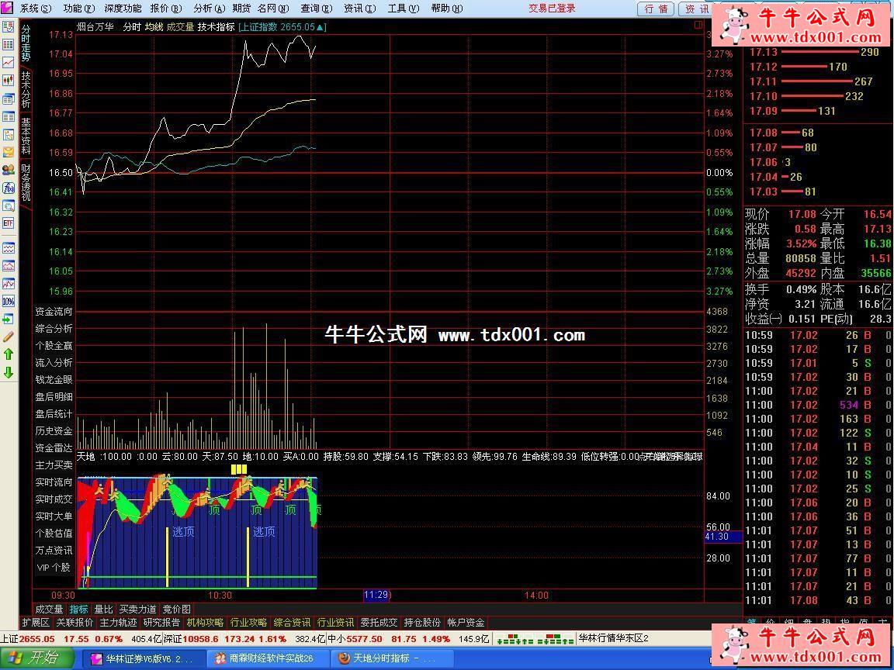Open the 机构攻略 bottom tab
The image size is (894, 670).
(205, 623)
